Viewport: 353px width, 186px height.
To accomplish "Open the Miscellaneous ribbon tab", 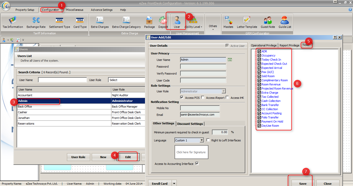I will (x=75, y=10).
